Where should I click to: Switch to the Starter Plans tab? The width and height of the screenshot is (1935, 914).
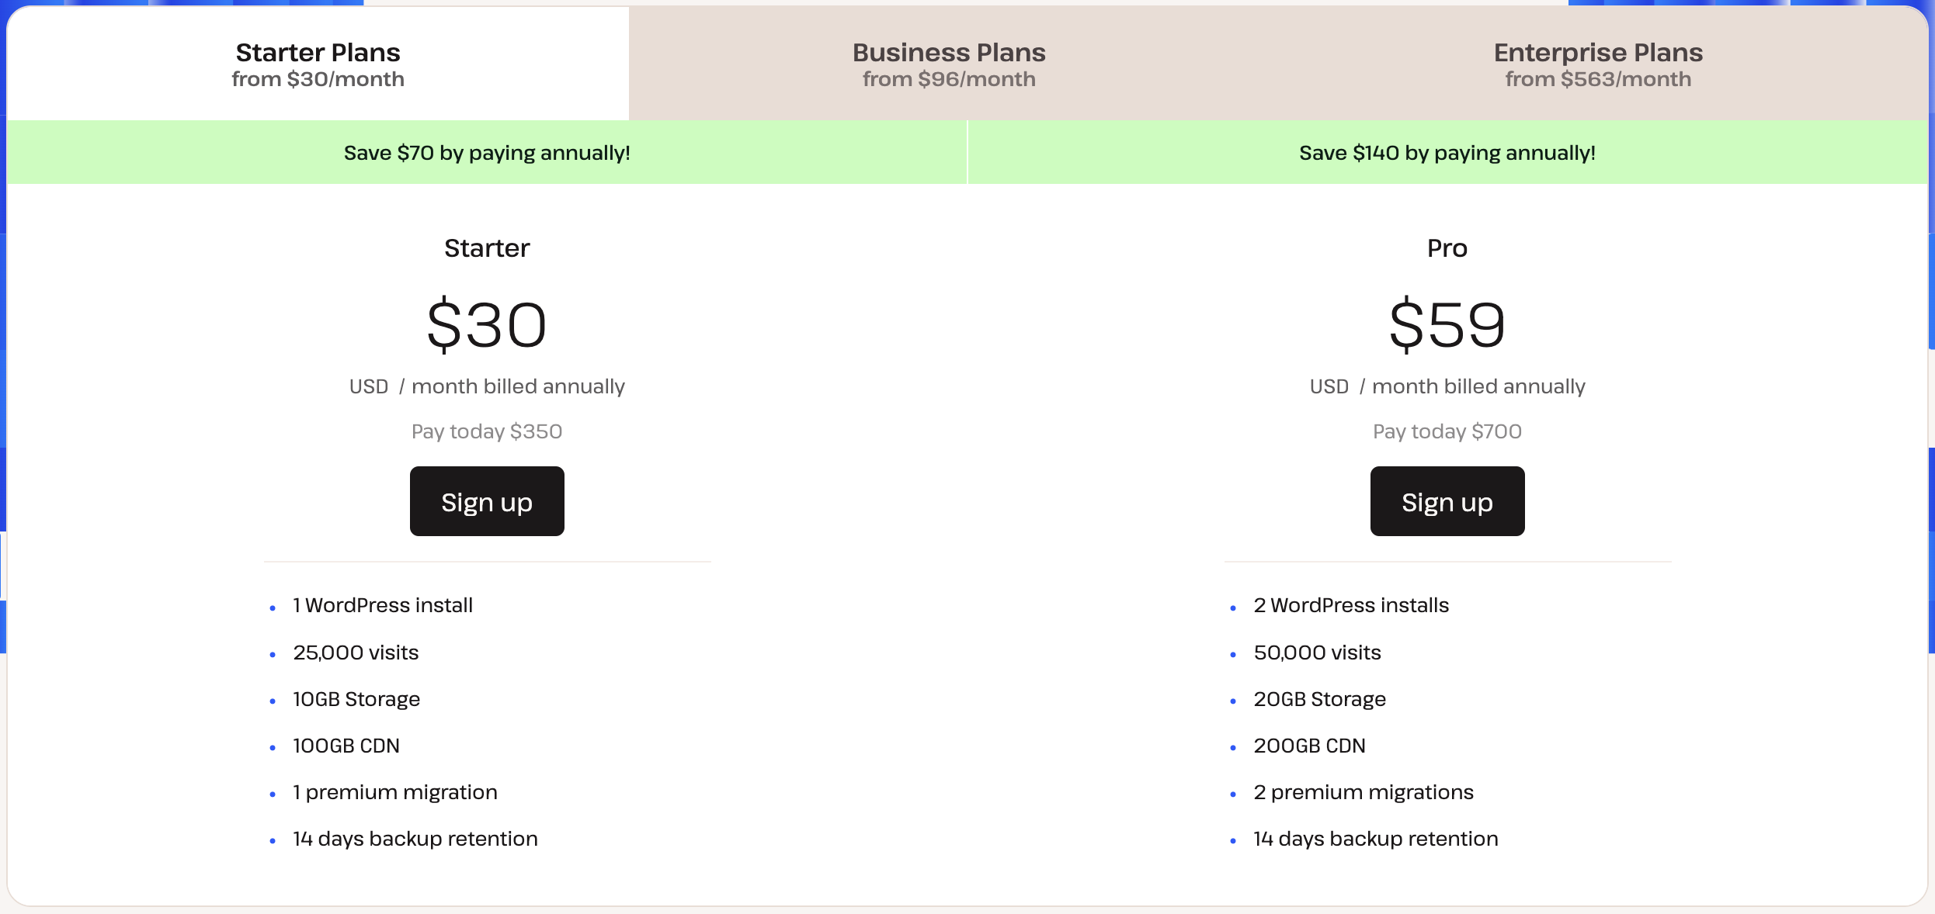pyautogui.click(x=318, y=64)
